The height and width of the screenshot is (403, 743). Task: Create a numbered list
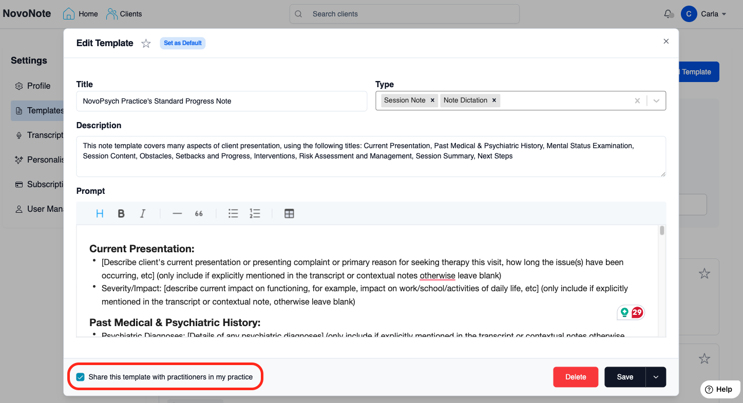pyautogui.click(x=255, y=214)
